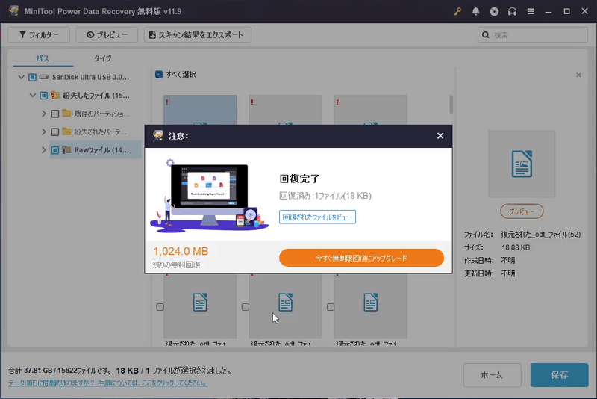Click the MiniTool app logo in title bar
This screenshot has height=399, width=597.
pyautogui.click(x=14, y=11)
